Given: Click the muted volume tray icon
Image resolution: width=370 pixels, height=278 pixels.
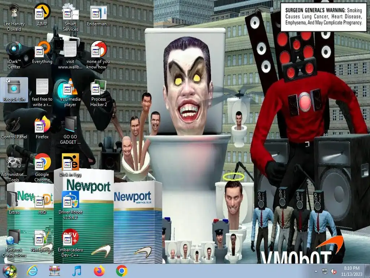Looking at the screenshot, I should point(334,271).
